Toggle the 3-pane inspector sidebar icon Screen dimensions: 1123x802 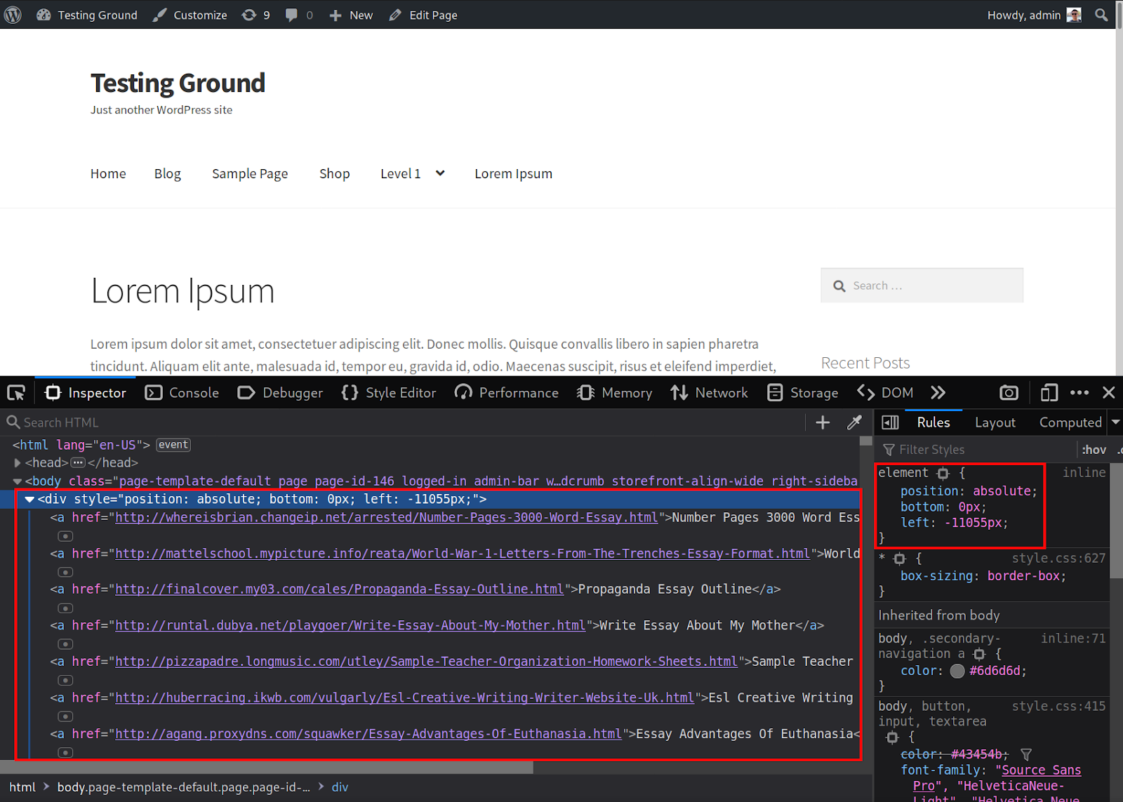click(x=890, y=422)
